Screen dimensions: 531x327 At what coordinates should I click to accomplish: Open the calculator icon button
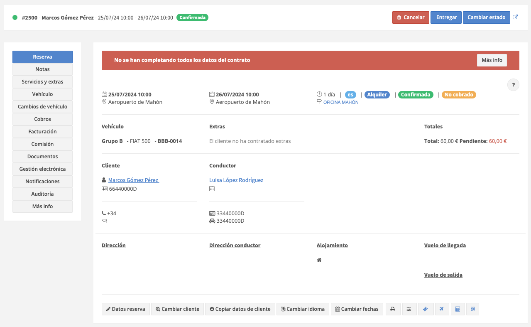point(458,309)
